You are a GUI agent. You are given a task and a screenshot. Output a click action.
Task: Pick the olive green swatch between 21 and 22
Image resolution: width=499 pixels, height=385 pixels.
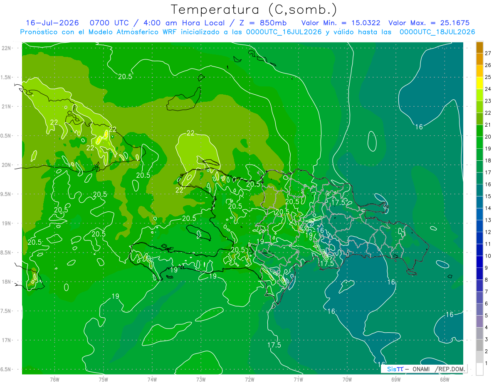pos(479,119)
